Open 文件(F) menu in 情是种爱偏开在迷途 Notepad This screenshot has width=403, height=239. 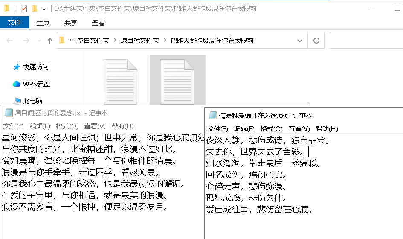[217, 129]
